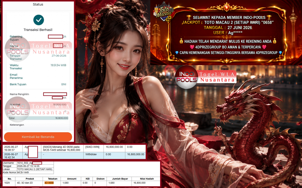The height and width of the screenshot is (188, 302).
Task: Click the Rekening Tujuan label
Action: tap(16, 38)
